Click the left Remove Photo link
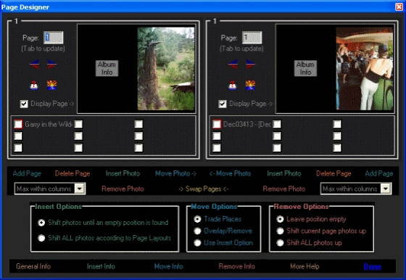Screen dimensions: 406x280 (x=123, y=189)
